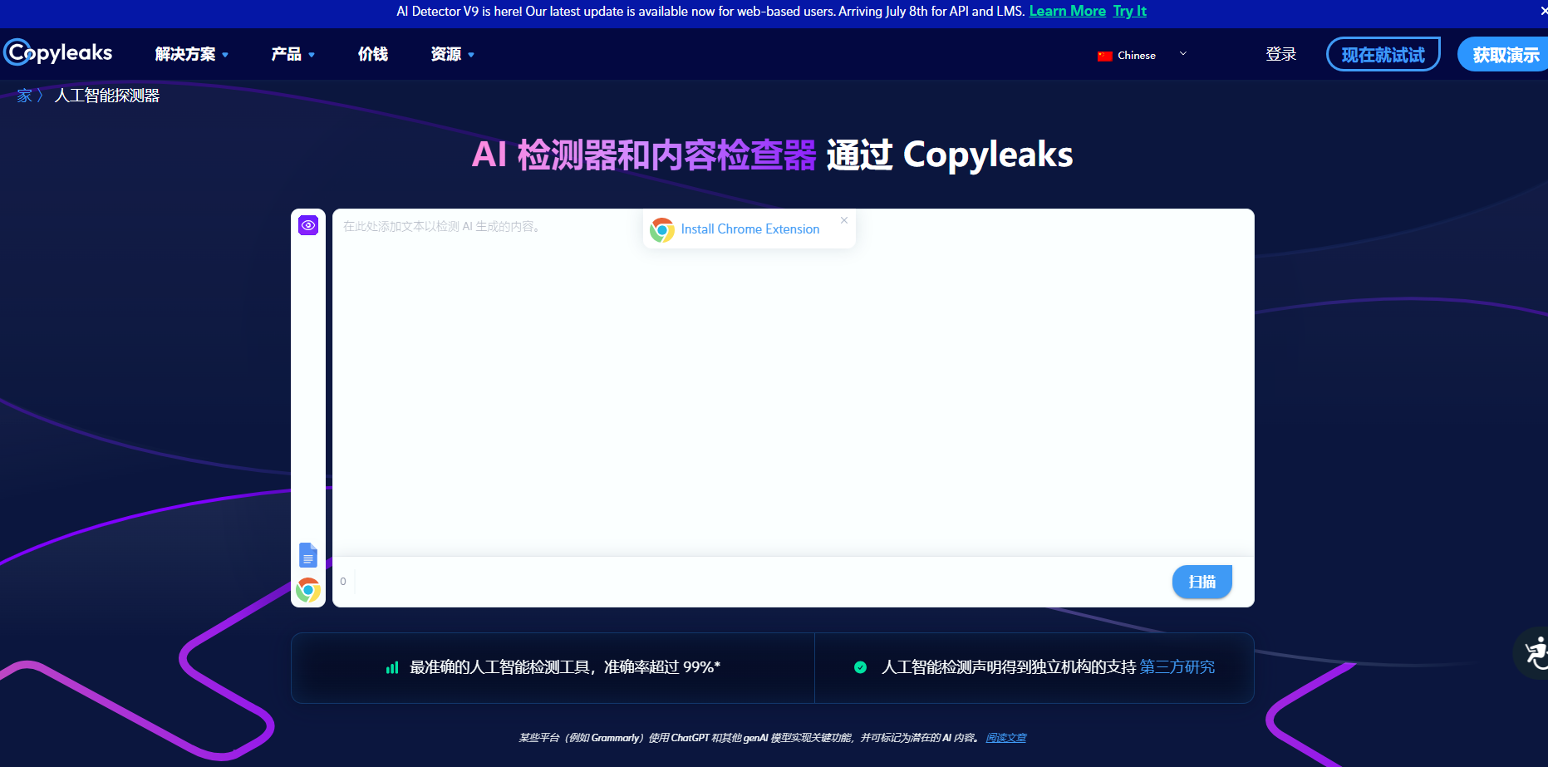Click Install Chrome Extension link
Image resolution: width=1548 pixels, height=767 pixels.
(x=750, y=229)
